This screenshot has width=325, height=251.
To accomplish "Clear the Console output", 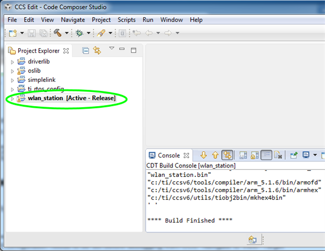I will coord(278,155).
